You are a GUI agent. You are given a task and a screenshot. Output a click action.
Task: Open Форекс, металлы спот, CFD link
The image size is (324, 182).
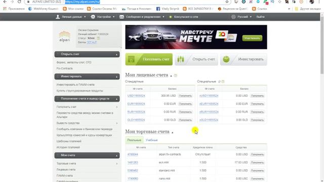[74, 62]
